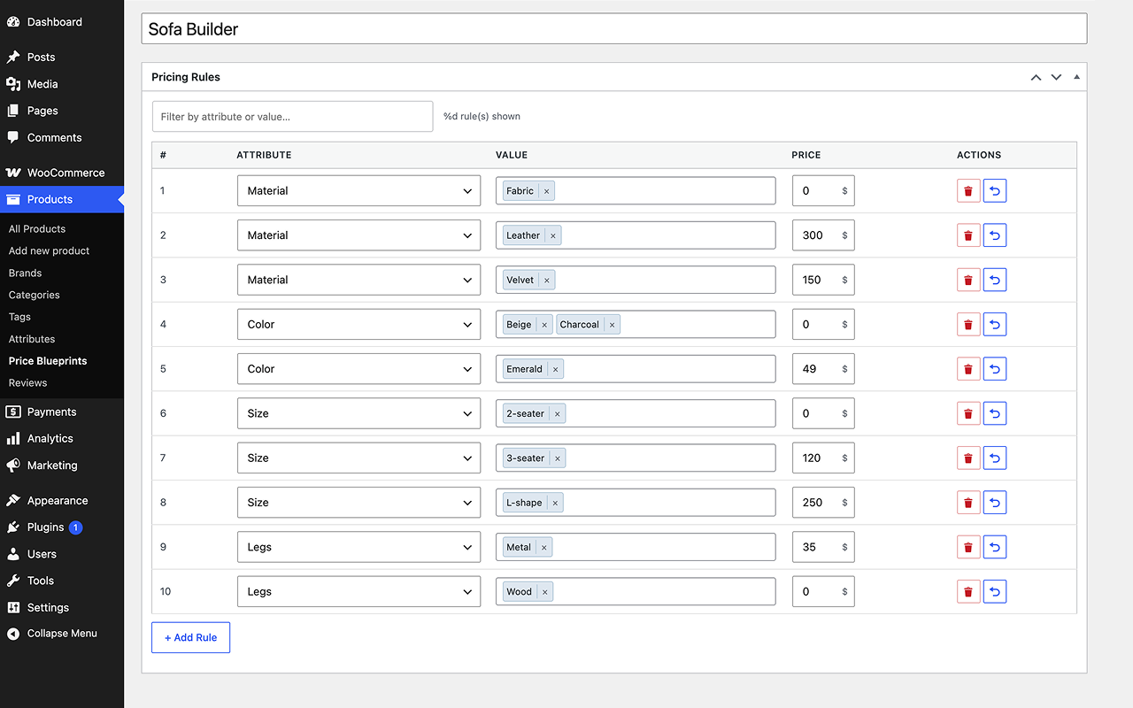Trash the Beige Charcoal color rule
The image size is (1133, 708).
tap(968, 325)
